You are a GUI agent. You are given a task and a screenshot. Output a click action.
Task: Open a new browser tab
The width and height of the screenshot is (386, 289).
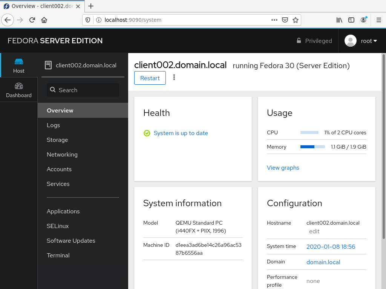click(91, 6)
